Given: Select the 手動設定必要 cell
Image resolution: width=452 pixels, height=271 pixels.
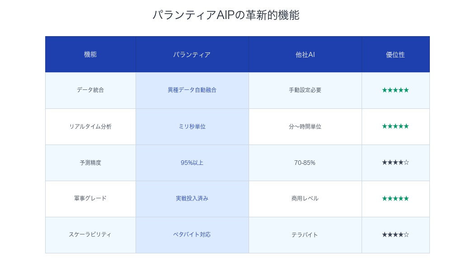Looking at the screenshot, I should click(305, 90).
